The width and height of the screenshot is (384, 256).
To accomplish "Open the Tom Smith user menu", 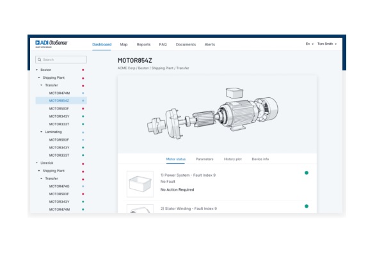I will (327, 44).
